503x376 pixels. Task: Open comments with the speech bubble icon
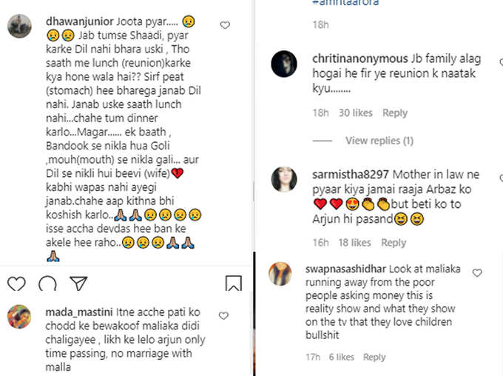tap(47, 283)
